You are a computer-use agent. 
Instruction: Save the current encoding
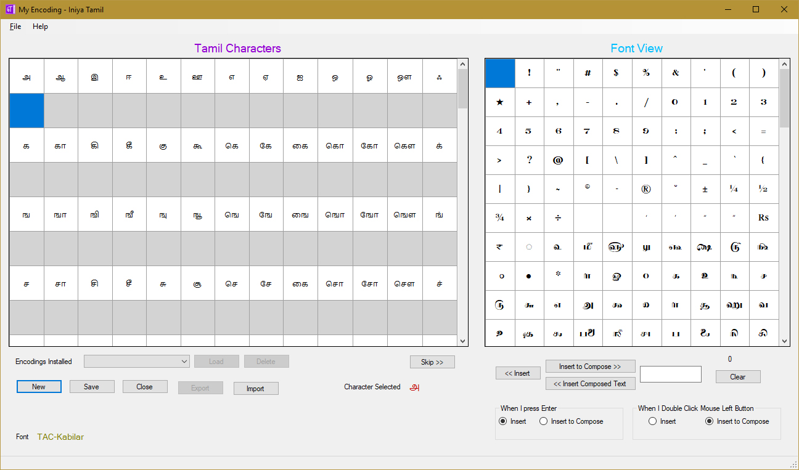click(92, 387)
